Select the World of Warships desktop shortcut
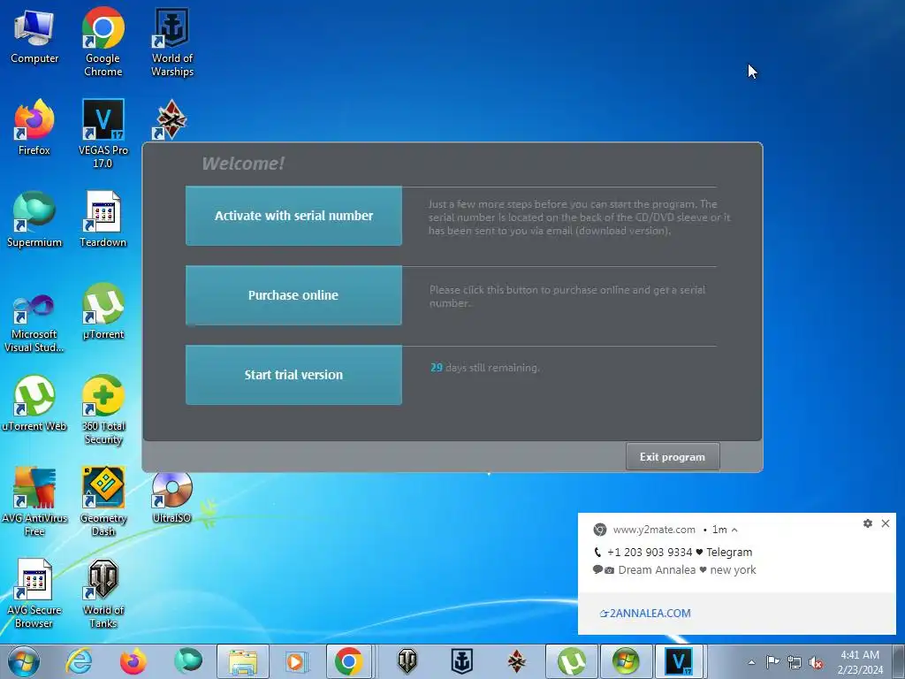 [172, 42]
